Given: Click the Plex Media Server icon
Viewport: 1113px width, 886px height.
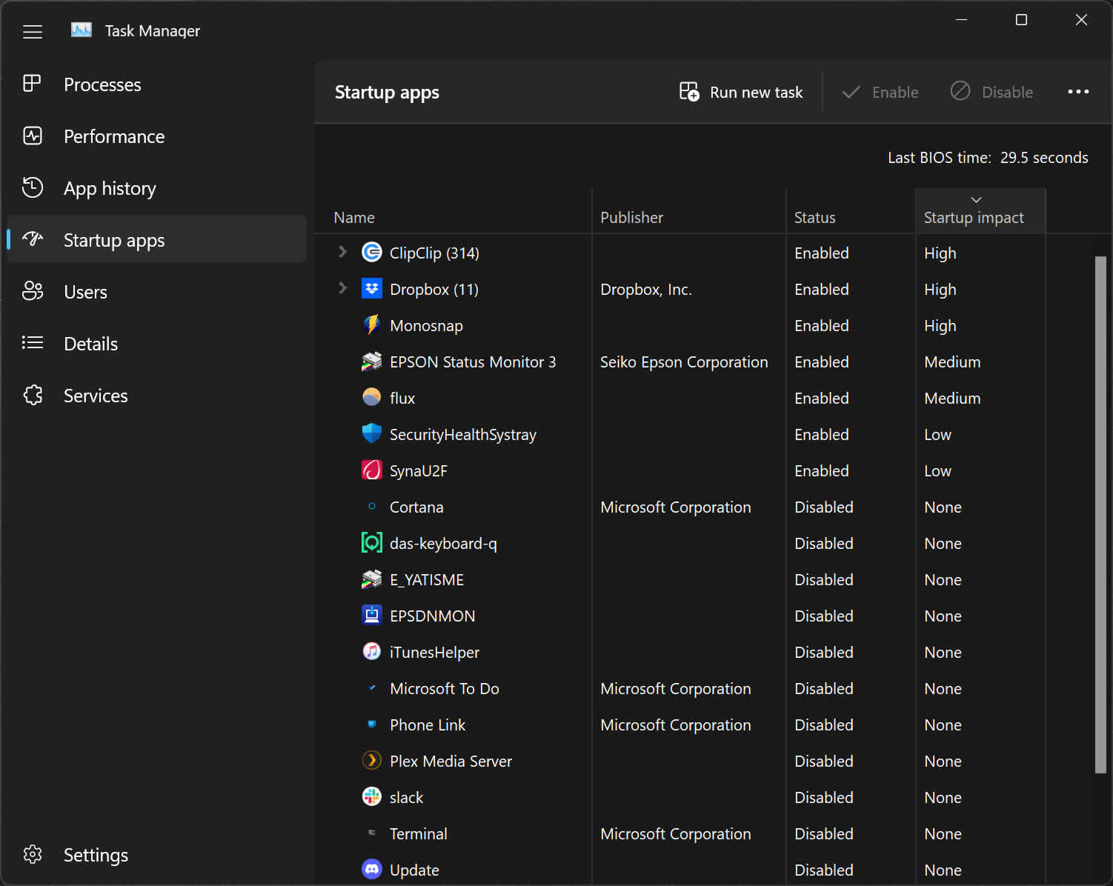Looking at the screenshot, I should (x=371, y=761).
